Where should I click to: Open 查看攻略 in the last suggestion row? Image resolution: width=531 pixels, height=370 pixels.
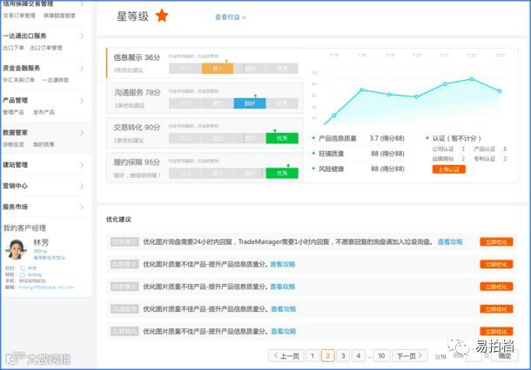click(284, 332)
